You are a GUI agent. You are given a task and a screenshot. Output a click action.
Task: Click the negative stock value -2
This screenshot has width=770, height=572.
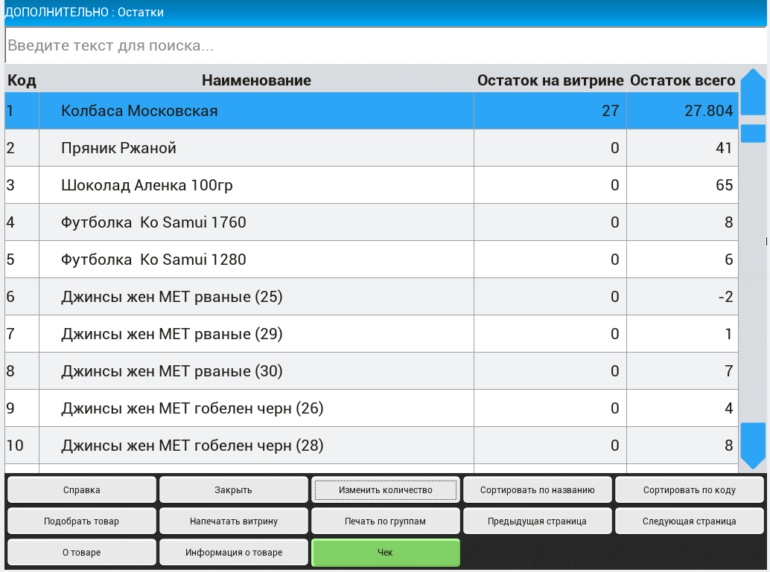click(725, 297)
